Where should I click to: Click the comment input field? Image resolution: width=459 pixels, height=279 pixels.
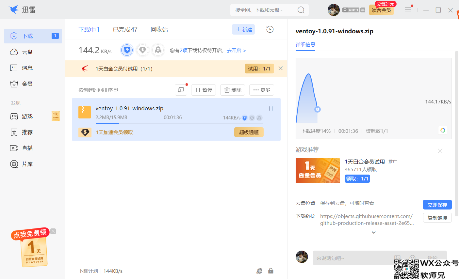pyautogui.click(x=380, y=258)
